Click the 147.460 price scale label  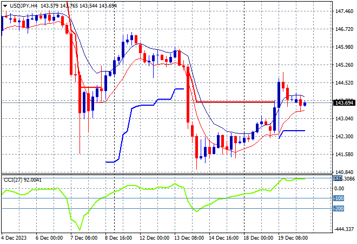(x=345, y=11)
